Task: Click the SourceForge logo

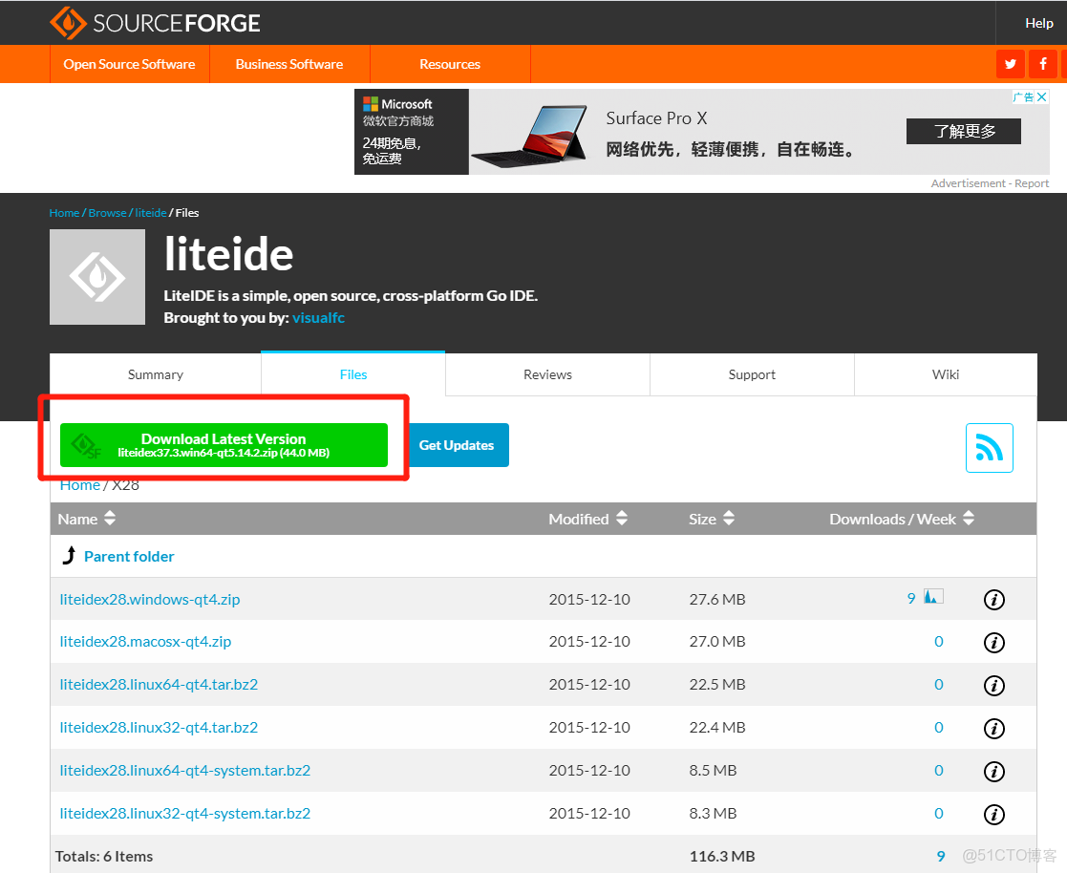Action: (153, 22)
